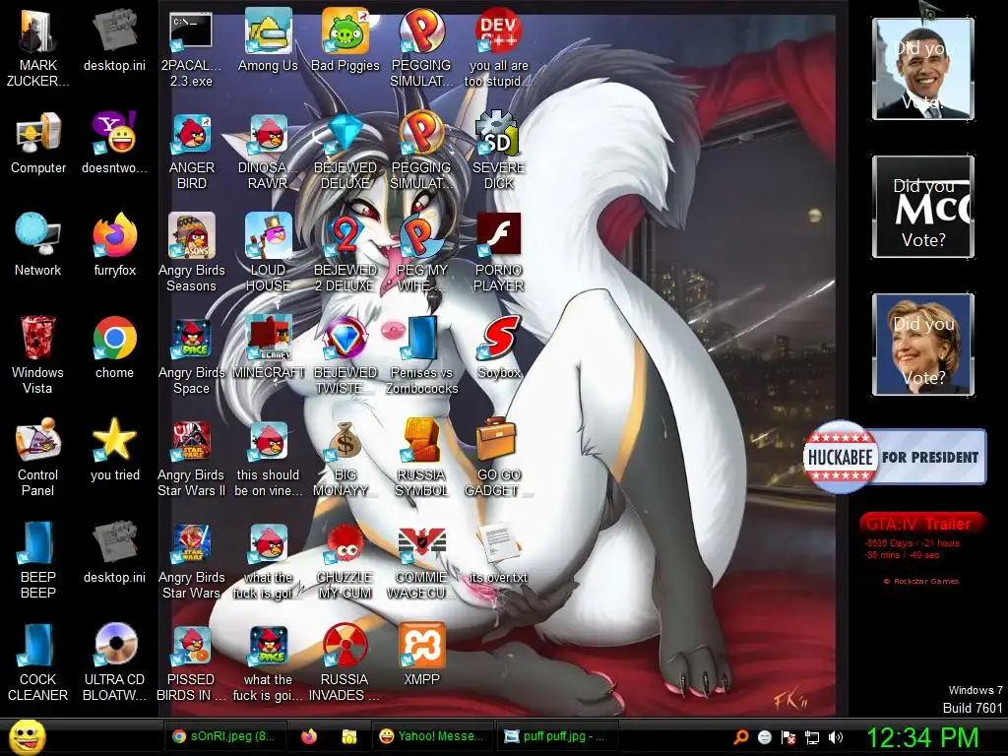Image resolution: width=1008 pixels, height=756 pixels.
Task: Launch BEJEWED DELUXE with blue gem icon
Action: (346, 151)
